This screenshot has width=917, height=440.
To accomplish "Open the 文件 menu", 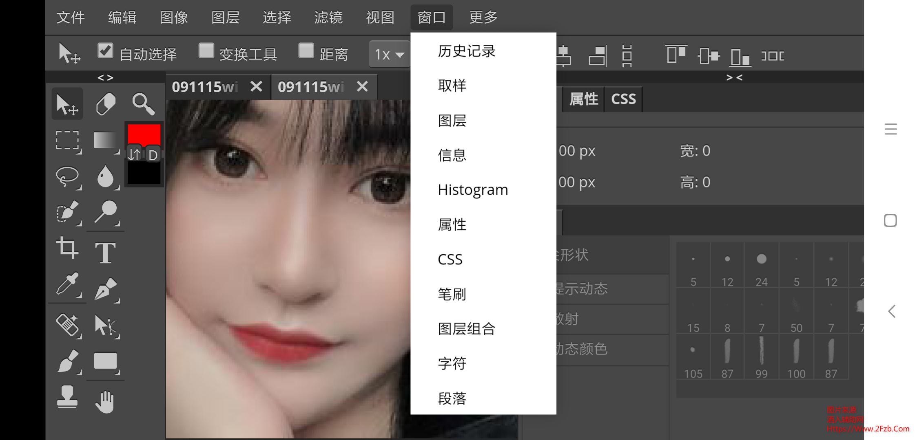I will [x=71, y=17].
